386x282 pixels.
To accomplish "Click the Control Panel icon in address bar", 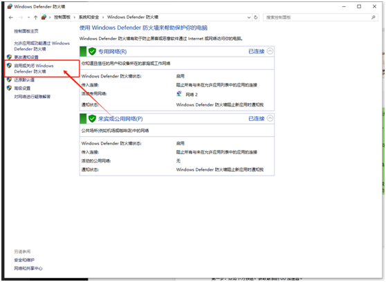I will tap(44, 17).
